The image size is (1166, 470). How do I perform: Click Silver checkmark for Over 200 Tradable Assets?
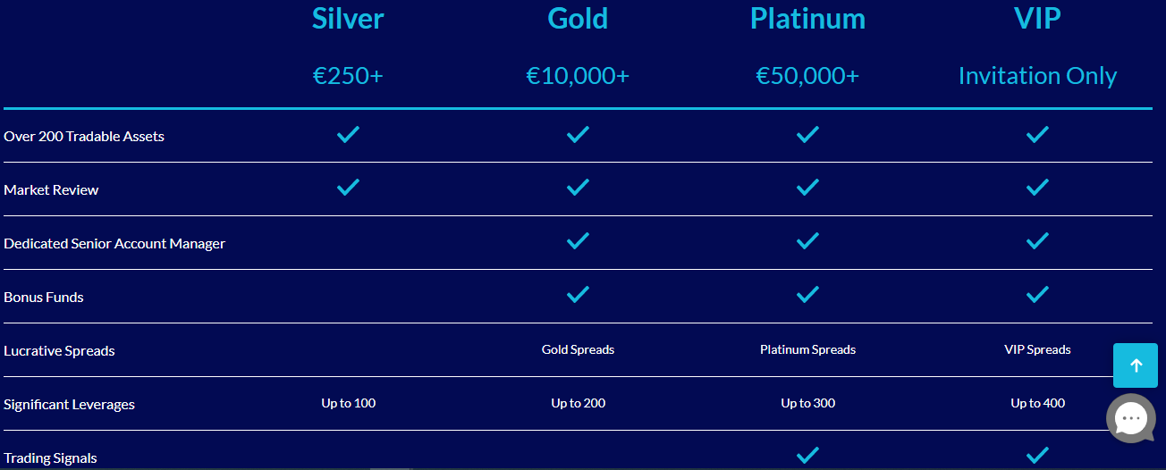348,135
